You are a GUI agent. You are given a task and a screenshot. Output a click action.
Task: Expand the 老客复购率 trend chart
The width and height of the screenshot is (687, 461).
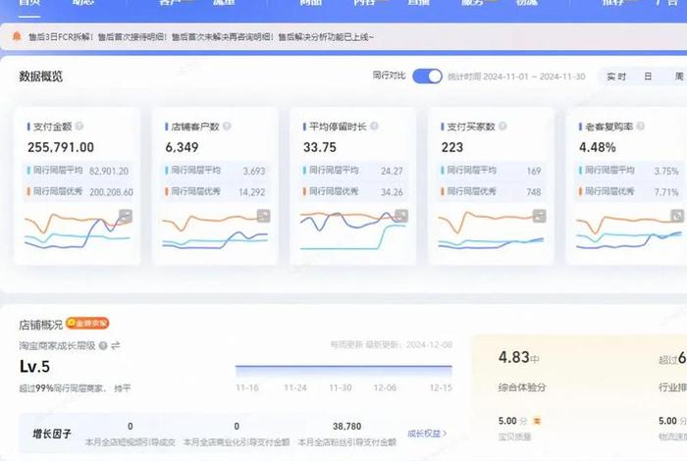[677, 216]
